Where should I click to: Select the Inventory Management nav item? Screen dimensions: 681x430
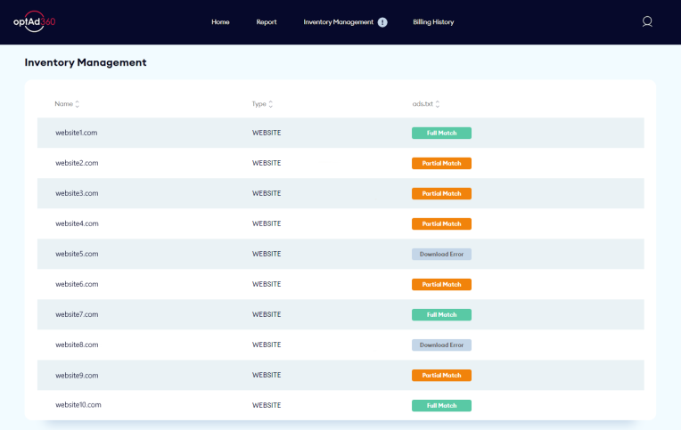[x=338, y=22]
